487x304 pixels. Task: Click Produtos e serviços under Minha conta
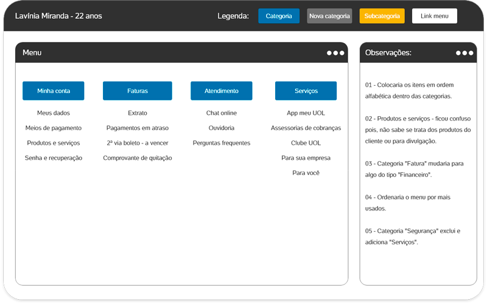click(x=54, y=143)
